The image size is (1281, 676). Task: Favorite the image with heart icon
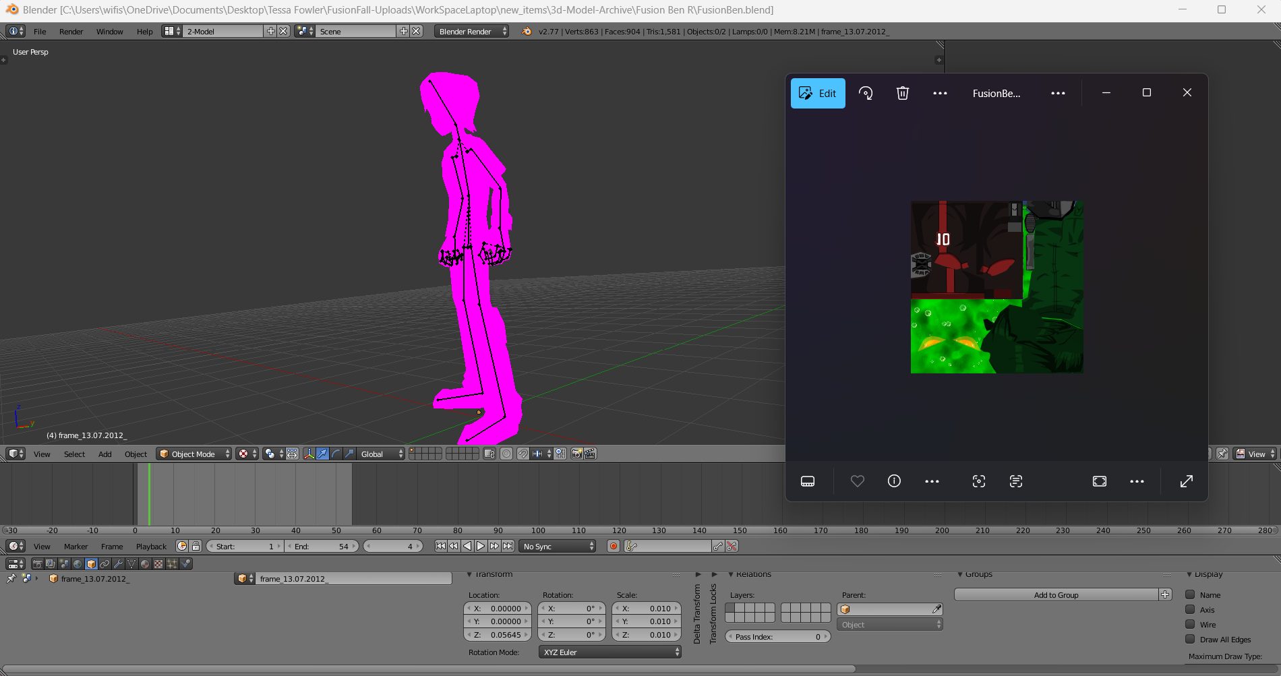point(857,481)
